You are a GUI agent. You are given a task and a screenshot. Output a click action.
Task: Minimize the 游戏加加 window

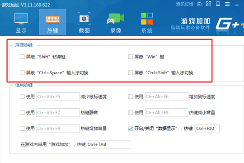click(x=237, y=5)
